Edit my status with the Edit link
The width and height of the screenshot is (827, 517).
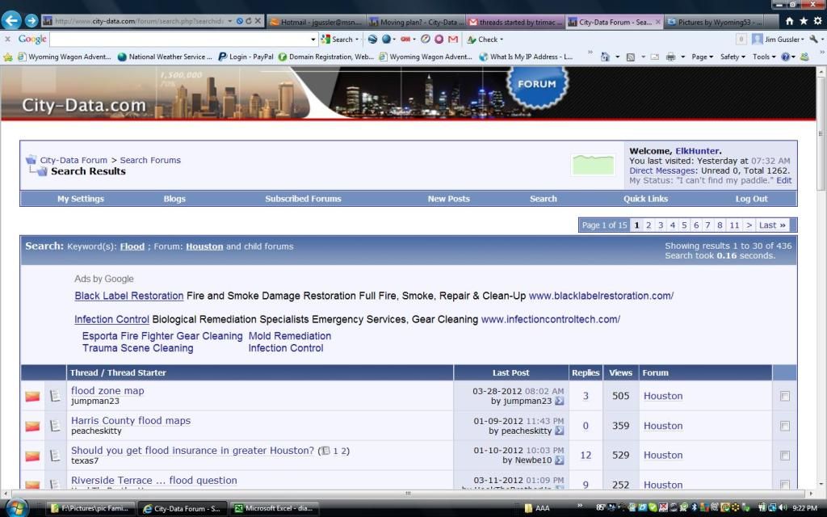pyautogui.click(x=783, y=180)
